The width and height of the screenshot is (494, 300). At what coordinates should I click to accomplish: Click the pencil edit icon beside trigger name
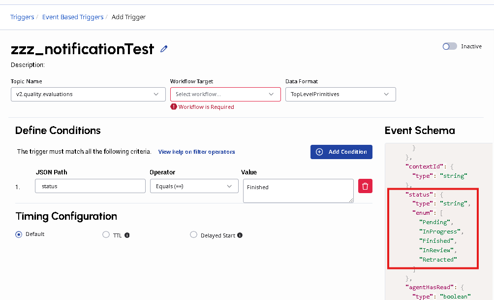click(x=164, y=49)
